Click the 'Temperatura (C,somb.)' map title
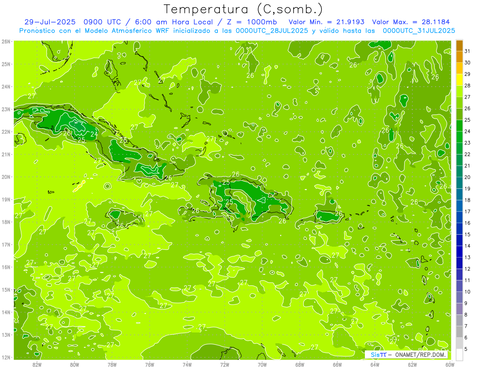 (244, 9)
